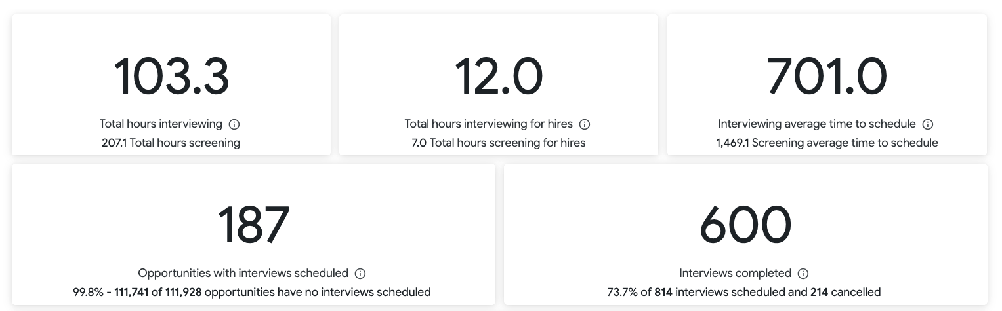
Task: Open info icon for Total hours interviewing for hires
Action: (585, 124)
